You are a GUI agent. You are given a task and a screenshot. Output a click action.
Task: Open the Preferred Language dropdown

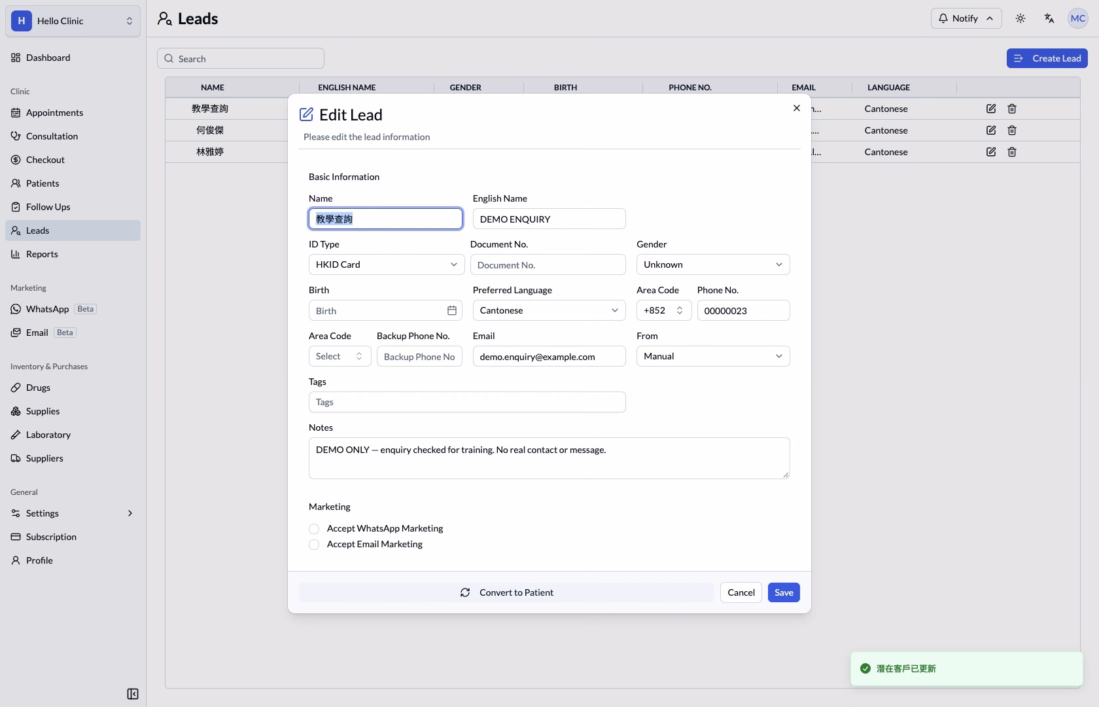click(x=549, y=310)
